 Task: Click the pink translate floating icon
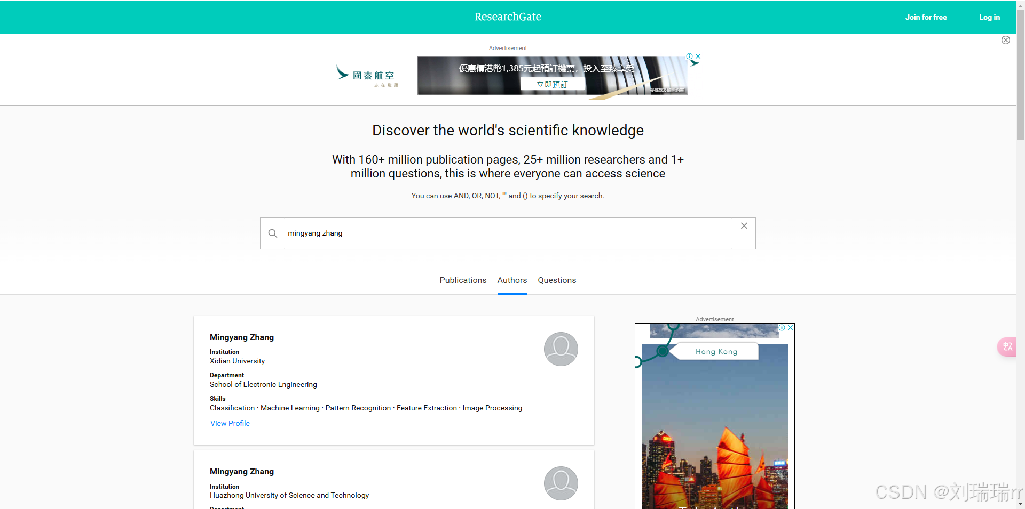click(1007, 347)
